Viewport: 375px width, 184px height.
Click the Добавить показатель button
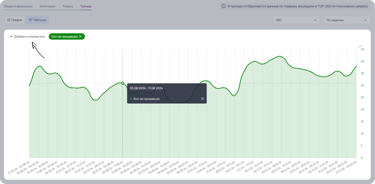pyautogui.click(x=27, y=37)
